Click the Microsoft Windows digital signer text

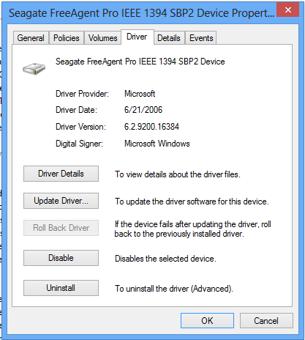click(157, 144)
